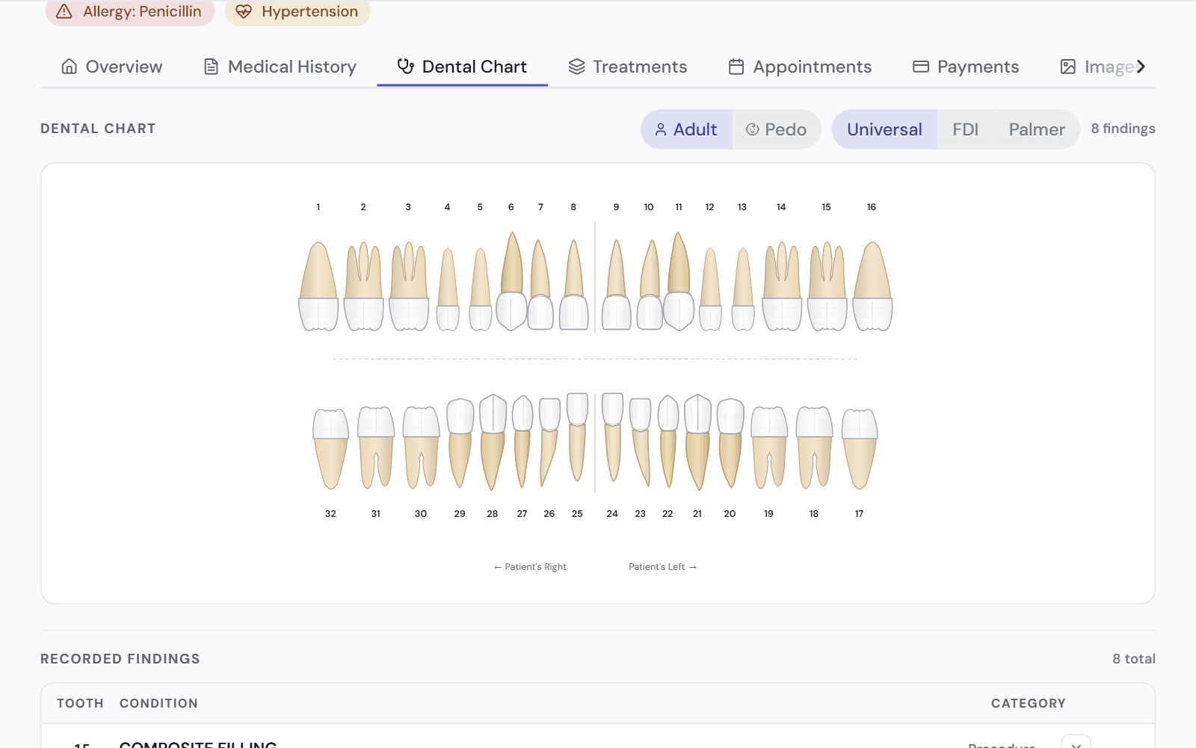Select upper tooth 4 premolar
The height and width of the screenshot is (748, 1196).
448,289
